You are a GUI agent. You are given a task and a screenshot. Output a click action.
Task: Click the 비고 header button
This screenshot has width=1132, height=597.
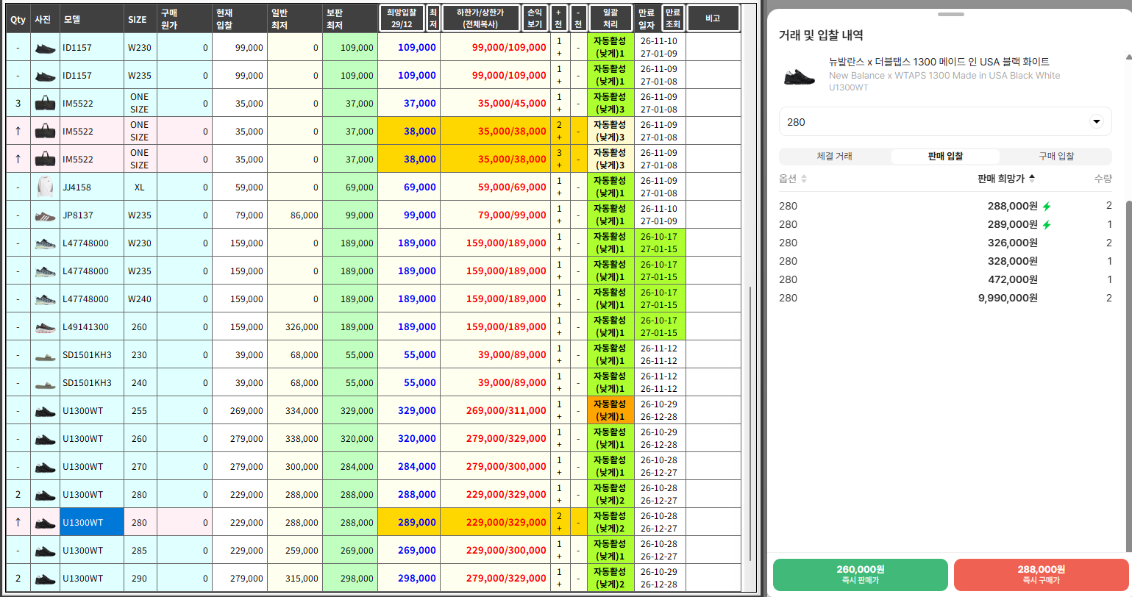[x=713, y=18]
